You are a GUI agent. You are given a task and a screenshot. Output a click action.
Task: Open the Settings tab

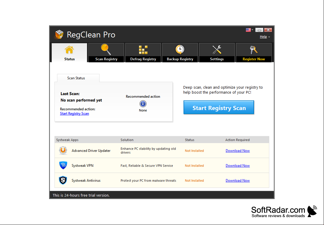click(x=217, y=52)
